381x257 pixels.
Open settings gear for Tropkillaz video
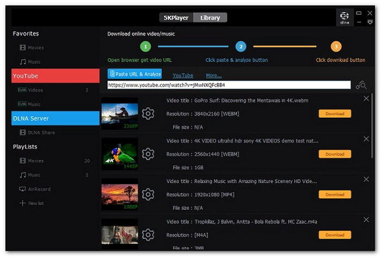click(148, 235)
